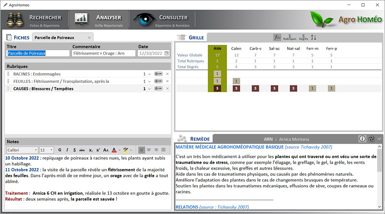This screenshot has width=385, height=214.
Task: Select the f(x) sort function
Action: pyautogui.click(x=277, y=37)
